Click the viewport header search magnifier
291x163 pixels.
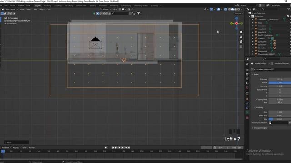113,14
